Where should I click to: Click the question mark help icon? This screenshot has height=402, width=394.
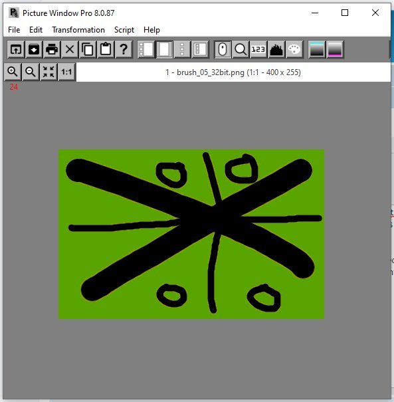pos(124,49)
